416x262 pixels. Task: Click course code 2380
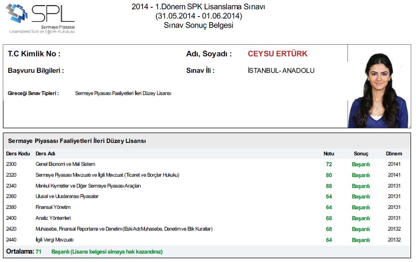coord(11,207)
